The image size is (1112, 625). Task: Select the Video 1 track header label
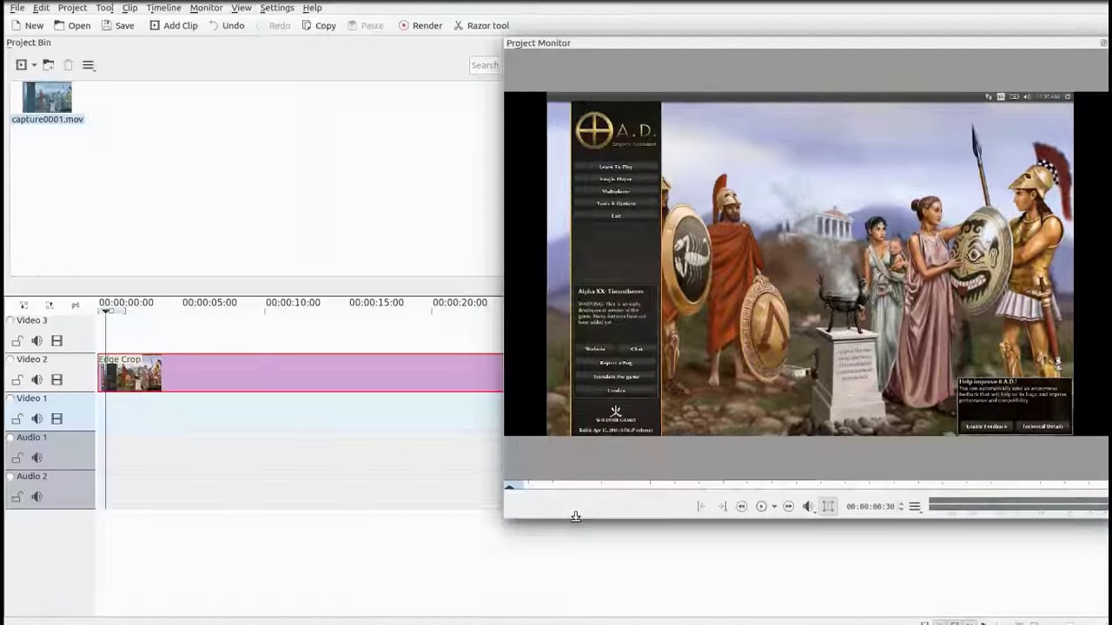point(32,398)
